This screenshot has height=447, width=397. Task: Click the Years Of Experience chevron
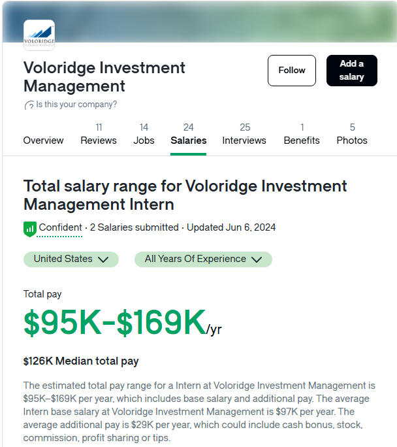tap(257, 259)
